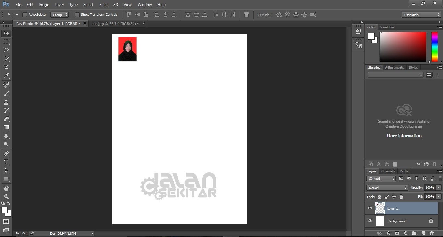Select the Brush tool

6,93
